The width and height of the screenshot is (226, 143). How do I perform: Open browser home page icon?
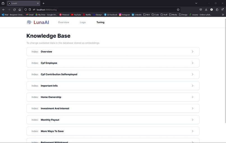pos(20,9)
